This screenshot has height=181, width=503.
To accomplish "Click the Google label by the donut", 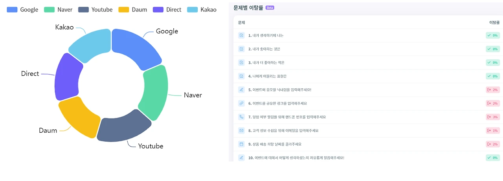I will 167,31.
